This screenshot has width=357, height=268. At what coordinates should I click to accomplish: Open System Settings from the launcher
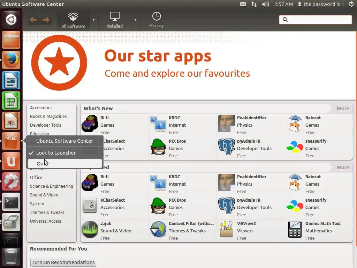point(11,181)
